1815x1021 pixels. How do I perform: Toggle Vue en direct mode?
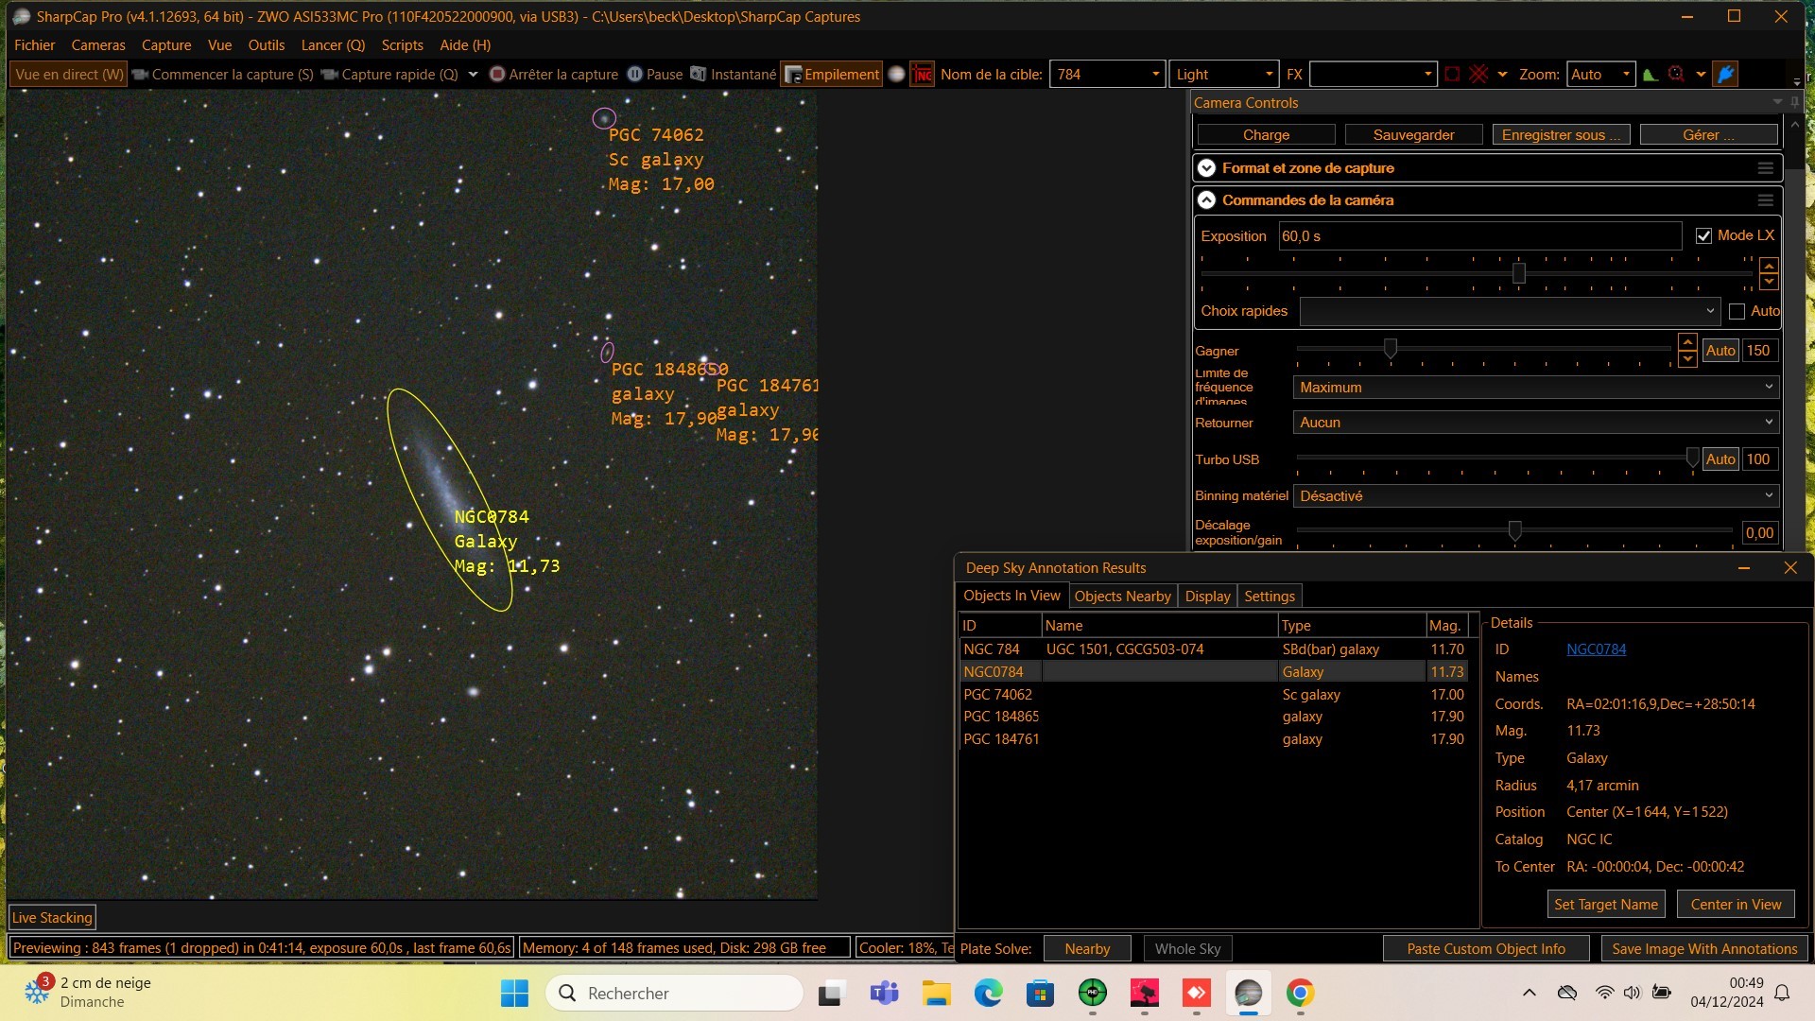click(x=69, y=75)
